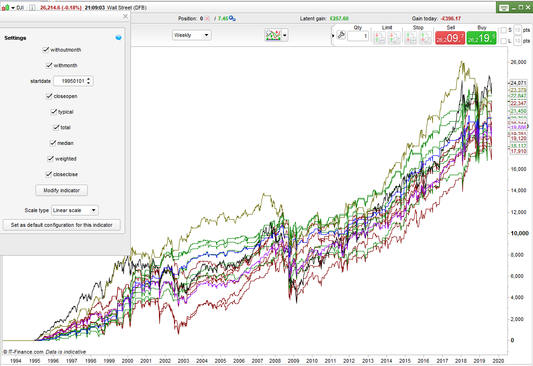The image size is (533, 366).
Task: Click Set as default configuration button
Action: (x=62, y=225)
